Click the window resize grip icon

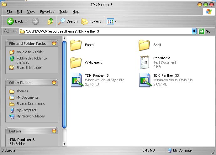click(x=213, y=152)
